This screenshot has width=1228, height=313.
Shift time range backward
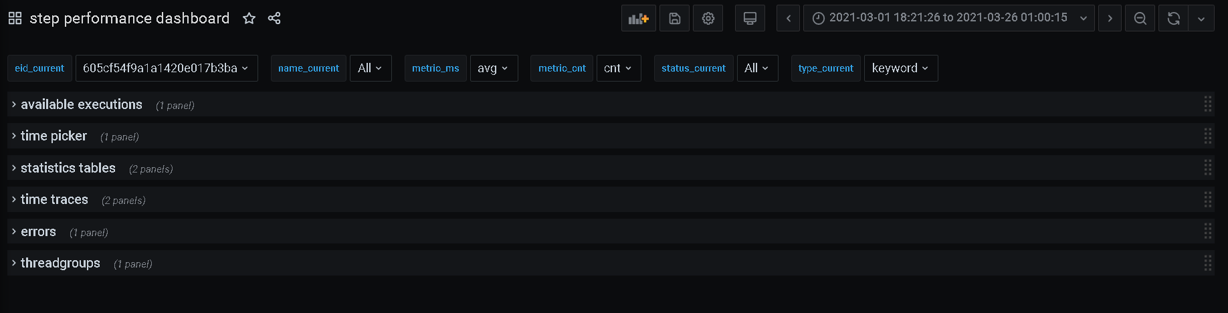(x=788, y=18)
